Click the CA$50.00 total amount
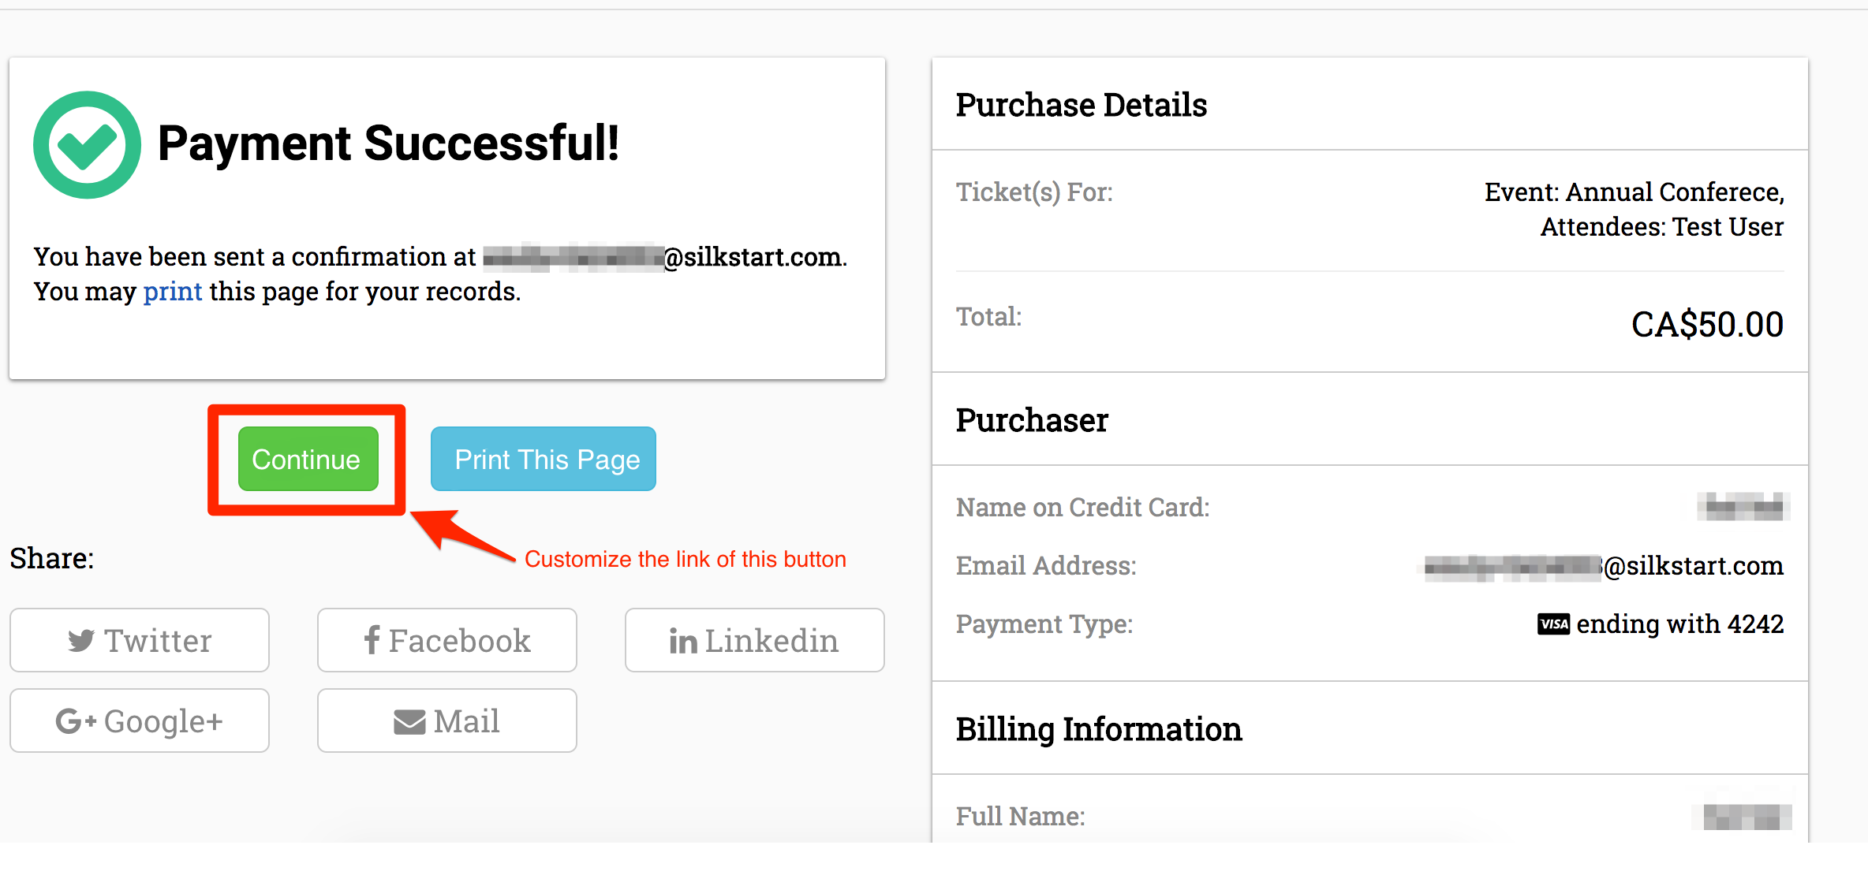The height and width of the screenshot is (875, 1868). point(1707,325)
